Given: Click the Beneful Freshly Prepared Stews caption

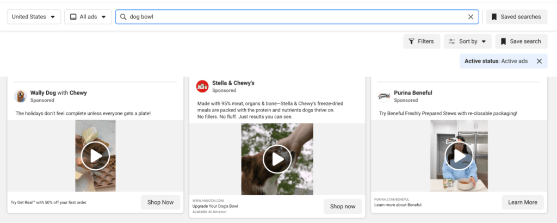Looking at the screenshot, I should (448, 113).
